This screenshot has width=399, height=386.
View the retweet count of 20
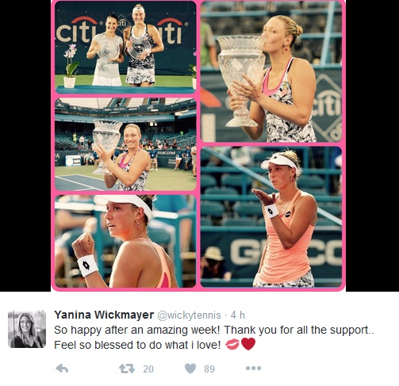click(x=148, y=369)
